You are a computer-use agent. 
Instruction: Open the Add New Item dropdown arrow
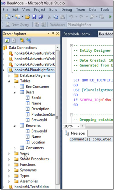tap(22, 17)
